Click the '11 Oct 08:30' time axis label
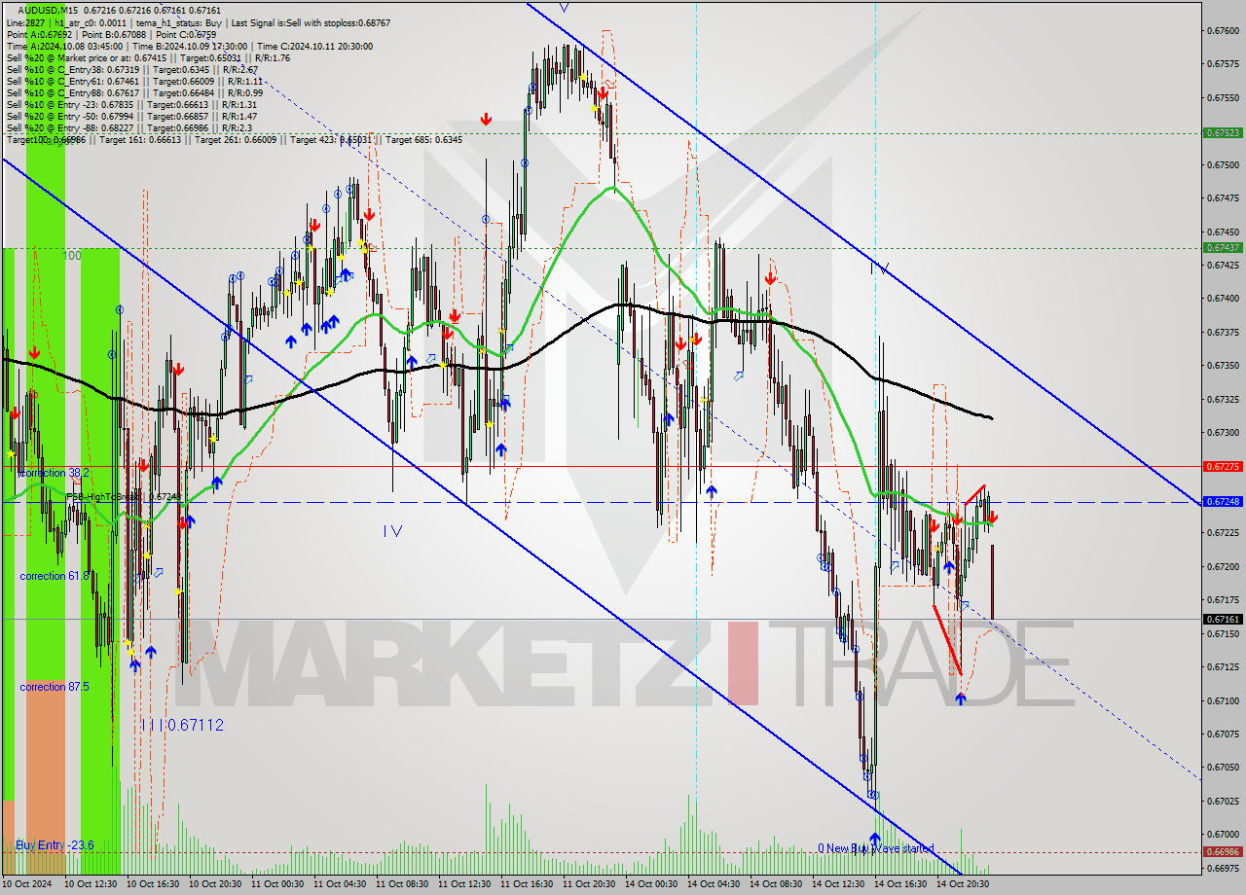This screenshot has height=895, width=1246. pos(402,884)
